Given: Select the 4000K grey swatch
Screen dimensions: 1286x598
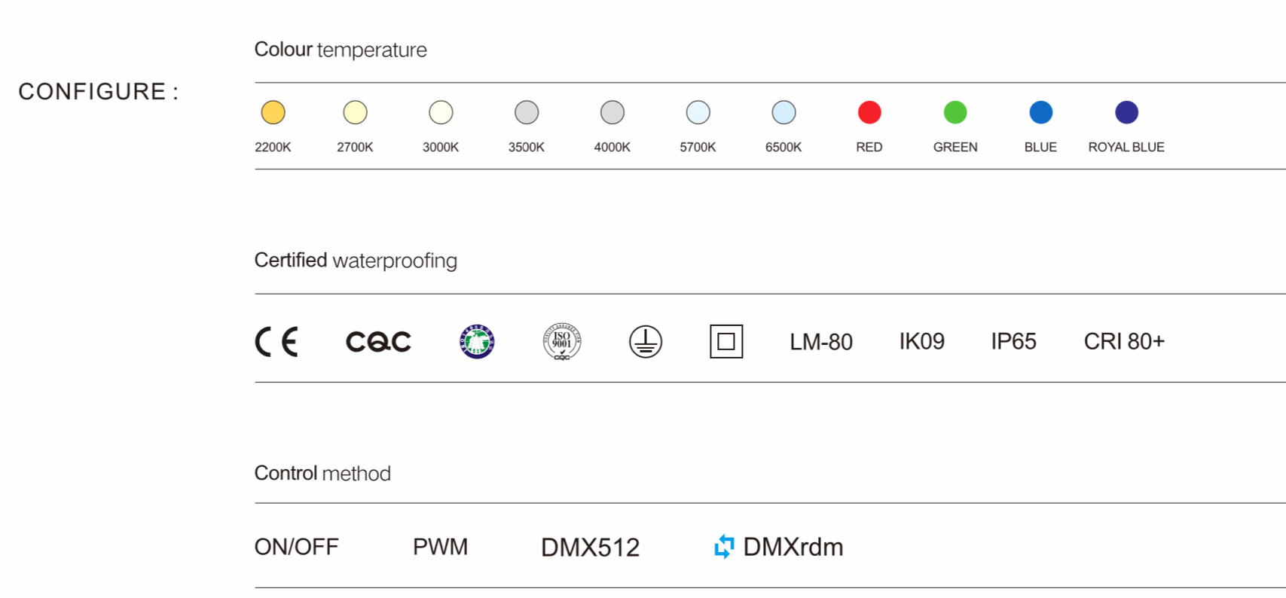Looking at the screenshot, I should [612, 113].
